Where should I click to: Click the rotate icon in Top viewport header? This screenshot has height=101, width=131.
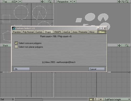pyautogui.click(x=46, y=2)
